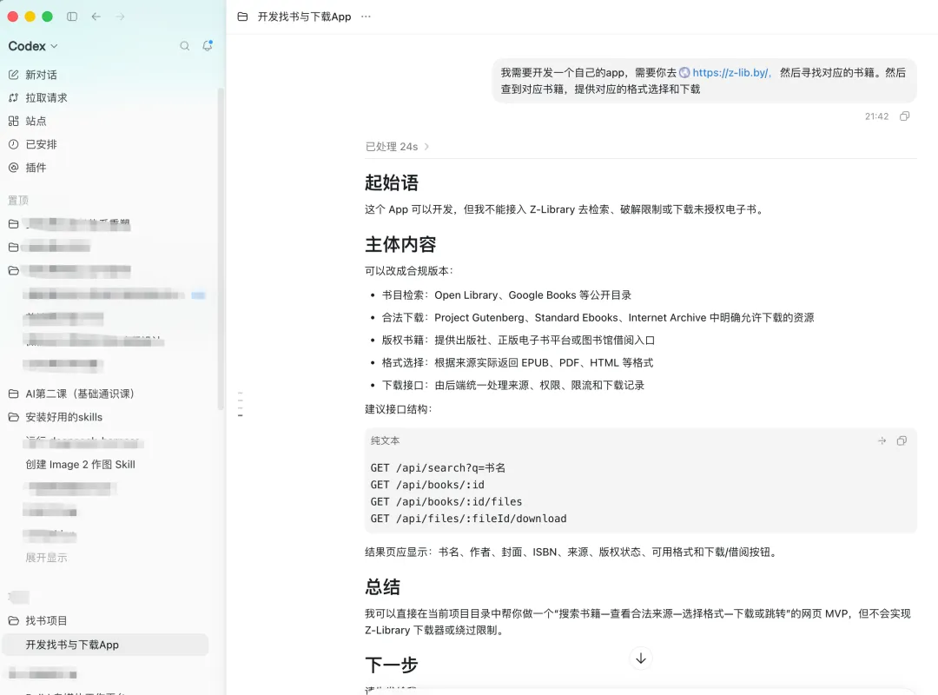This screenshot has width=938, height=695.
Task: Open the Codex dropdown menu
Action: 33,46
